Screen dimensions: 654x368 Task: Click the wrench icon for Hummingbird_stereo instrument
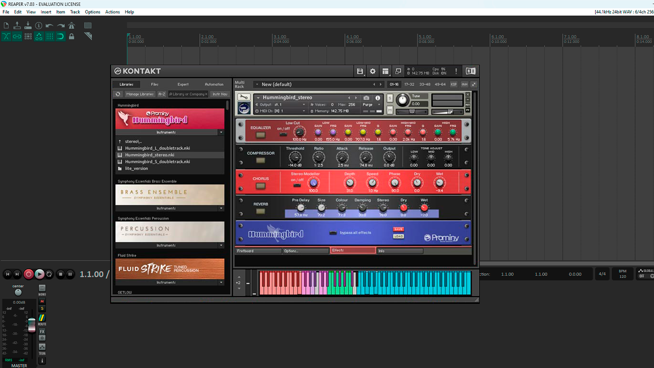click(244, 97)
